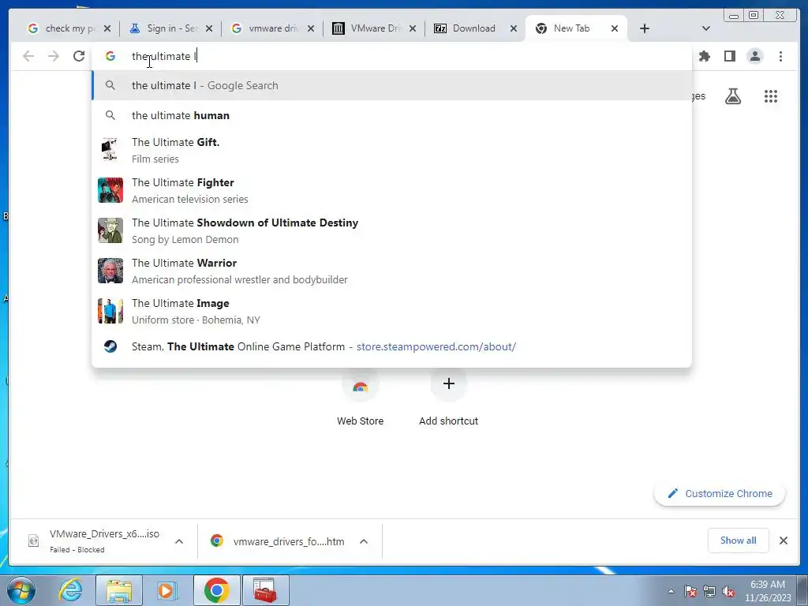Choose 'The Ultimate Image' uniform store suggestion

pyautogui.click(x=391, y=311)
